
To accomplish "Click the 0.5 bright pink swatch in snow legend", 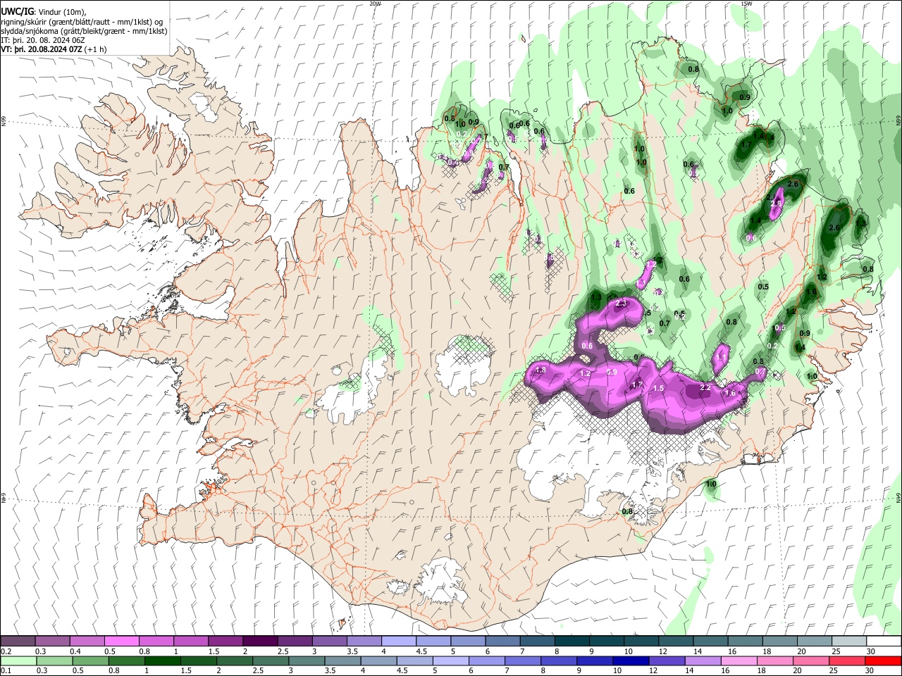I will click(121, 641).
